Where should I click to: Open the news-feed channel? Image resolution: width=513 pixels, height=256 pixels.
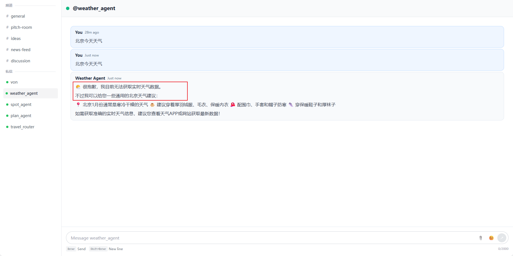(20, 49)
